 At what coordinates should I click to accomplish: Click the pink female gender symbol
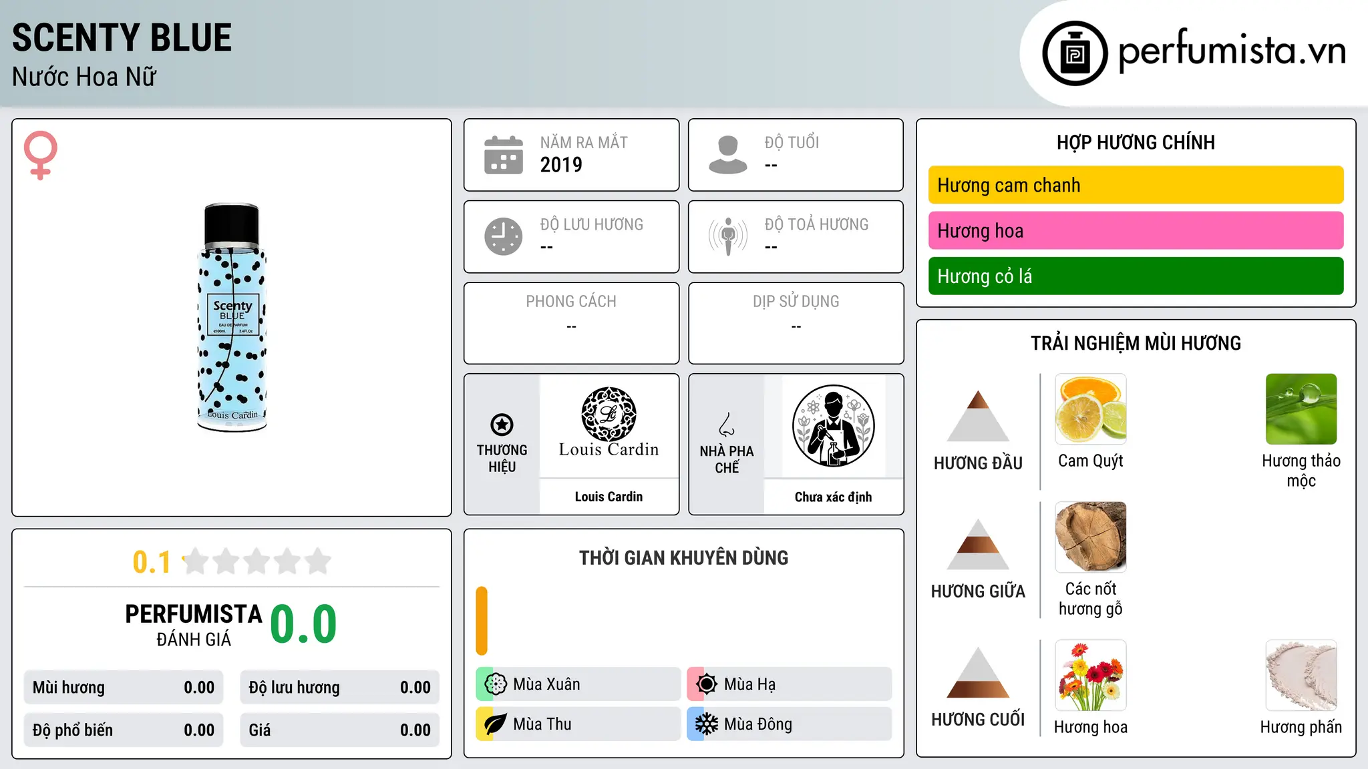pyautogui.click(x=41, y=155)
